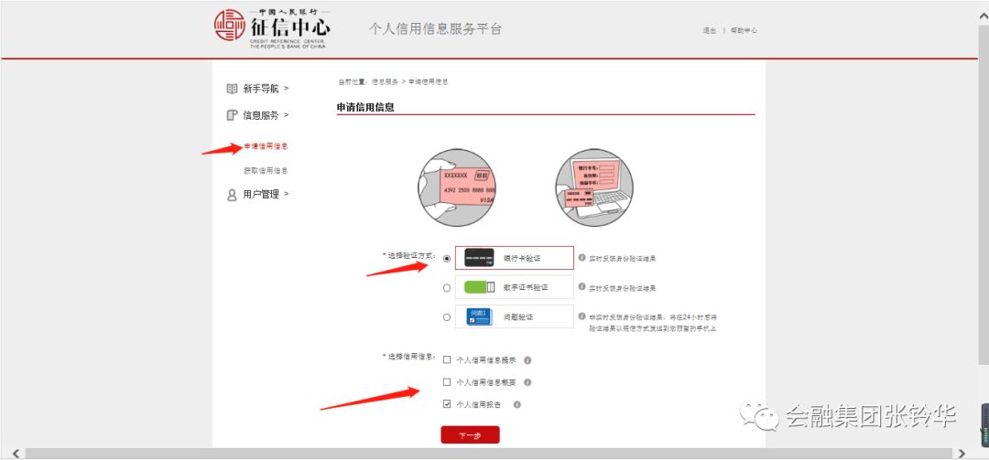
Task: Click the blue question verification icon
Action: click(479, 317)
